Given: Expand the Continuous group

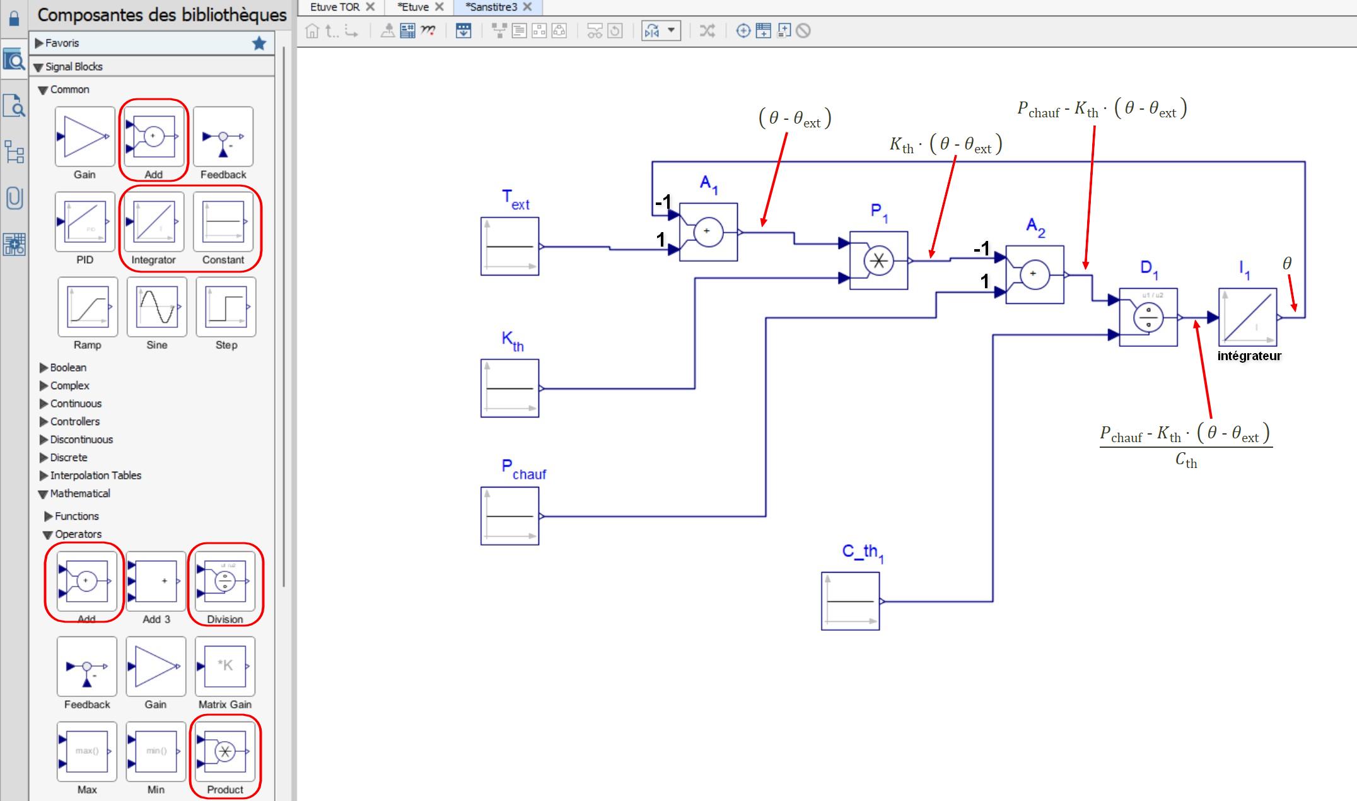Looking at the screenshot, I should coord(44,404).
